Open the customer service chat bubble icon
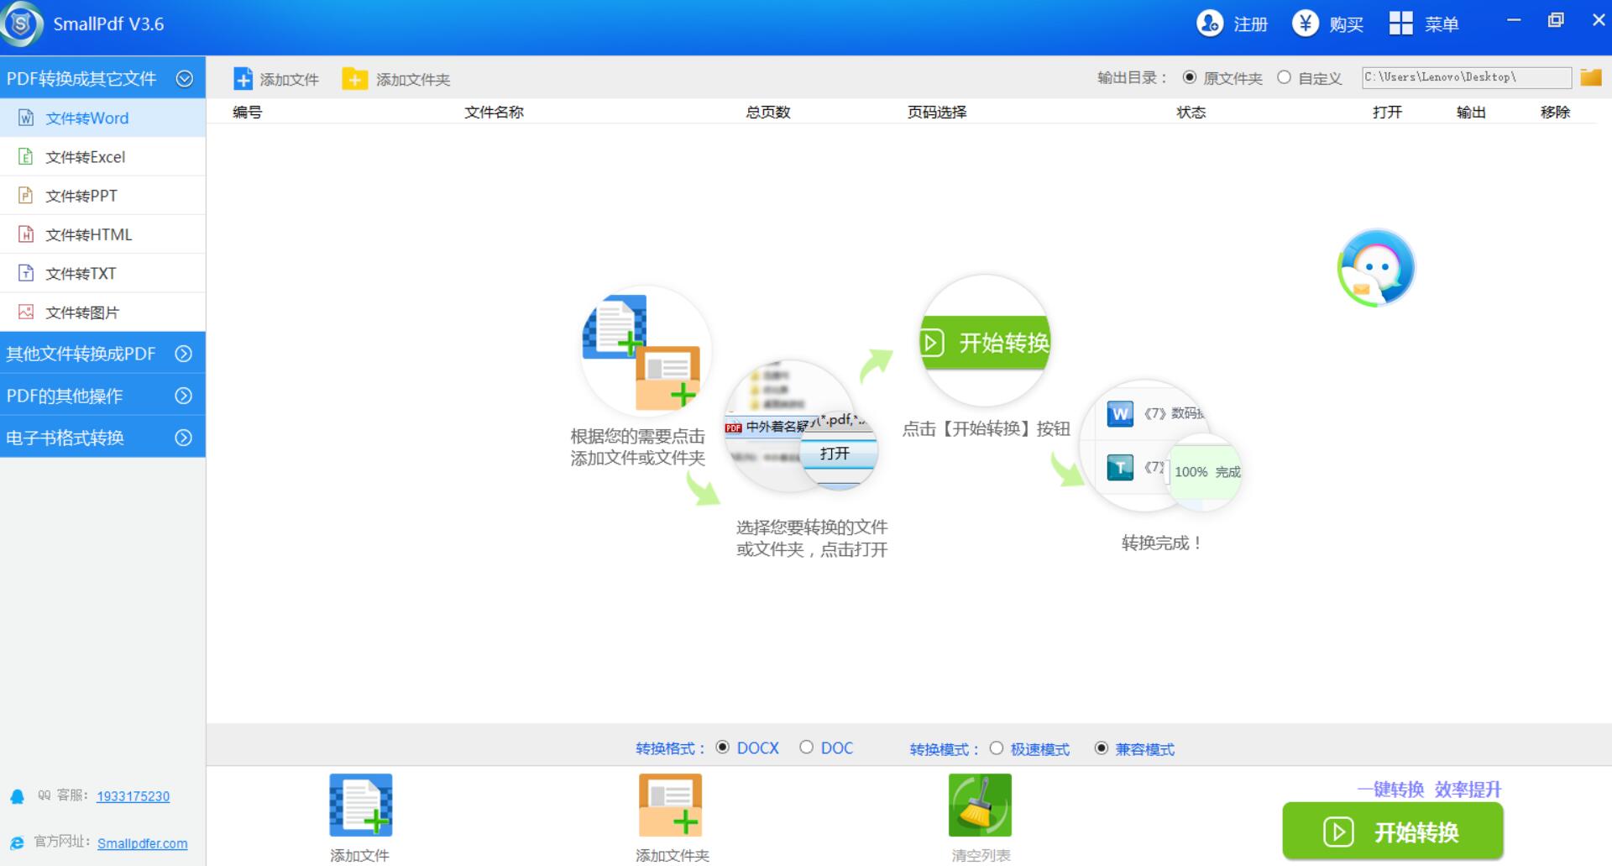The image size is (1612, 866). point(1376,269)
